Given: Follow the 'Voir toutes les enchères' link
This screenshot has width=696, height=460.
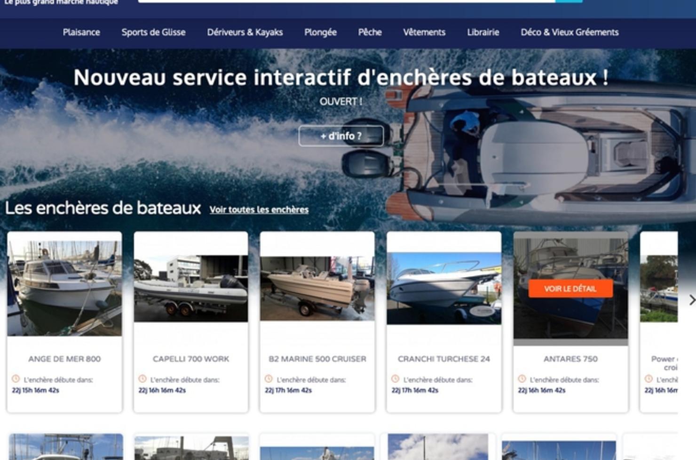Looking at the screenshot, I should click(x=259, y=210).
